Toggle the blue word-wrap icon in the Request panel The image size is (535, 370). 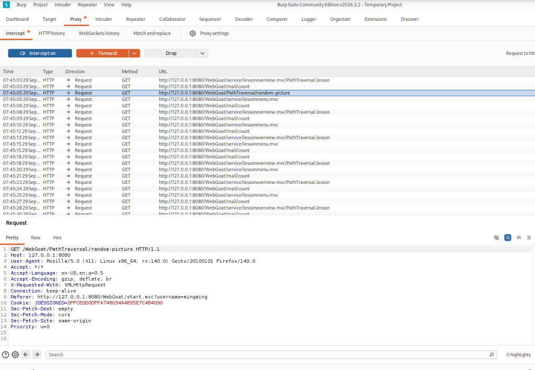coord(508,238)
